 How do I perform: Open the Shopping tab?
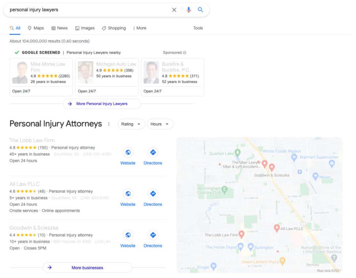tap(114, 28)
